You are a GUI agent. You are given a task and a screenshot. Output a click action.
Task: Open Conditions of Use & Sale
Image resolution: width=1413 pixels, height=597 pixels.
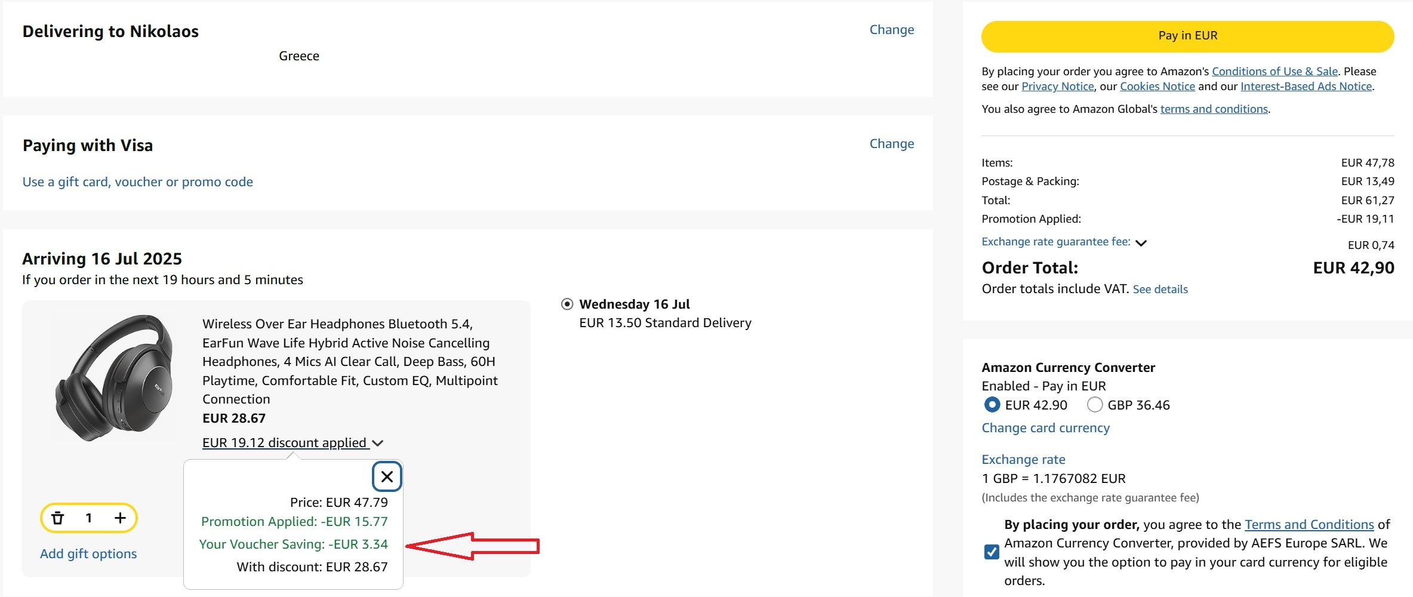click(1275, 71)
